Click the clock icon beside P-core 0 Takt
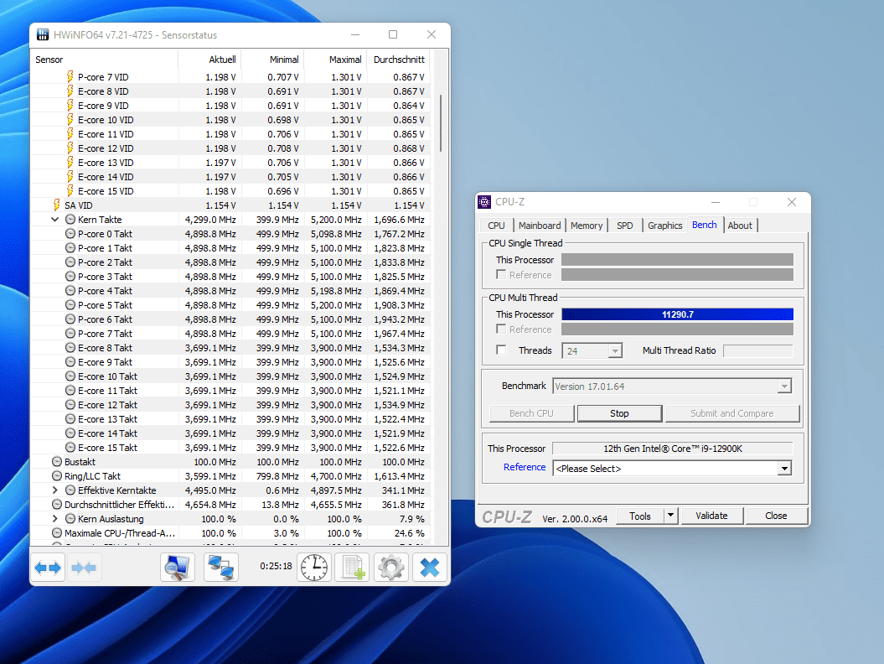Screen dimensions: 884x664 pos(70,234)
